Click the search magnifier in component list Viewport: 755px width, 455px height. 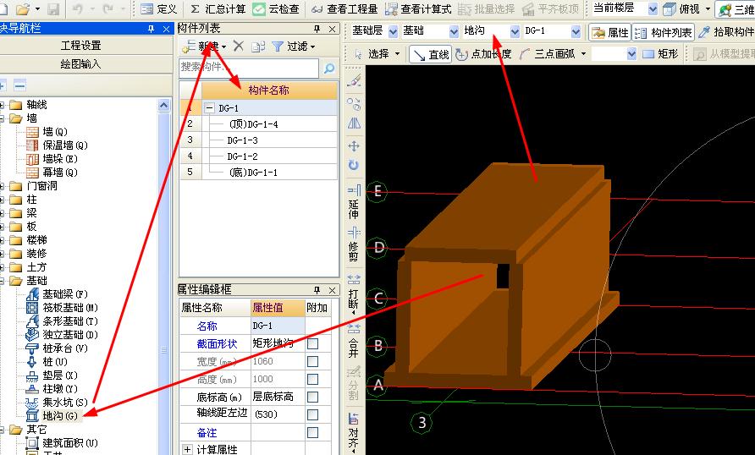(x=329, y=69)
